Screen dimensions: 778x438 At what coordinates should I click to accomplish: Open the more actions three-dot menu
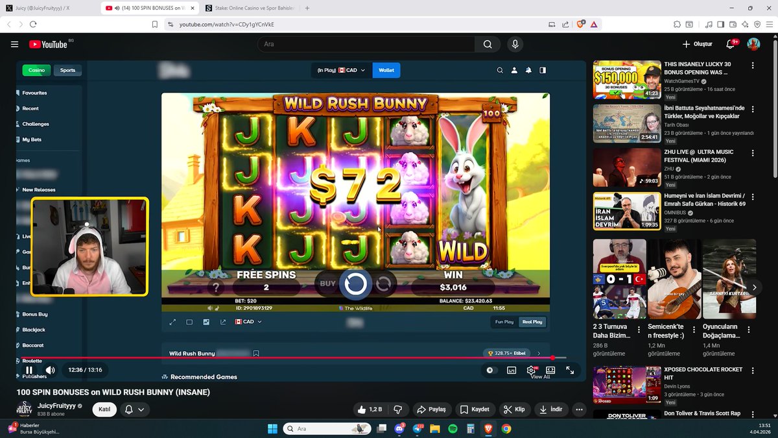click(x=579, y=409)
